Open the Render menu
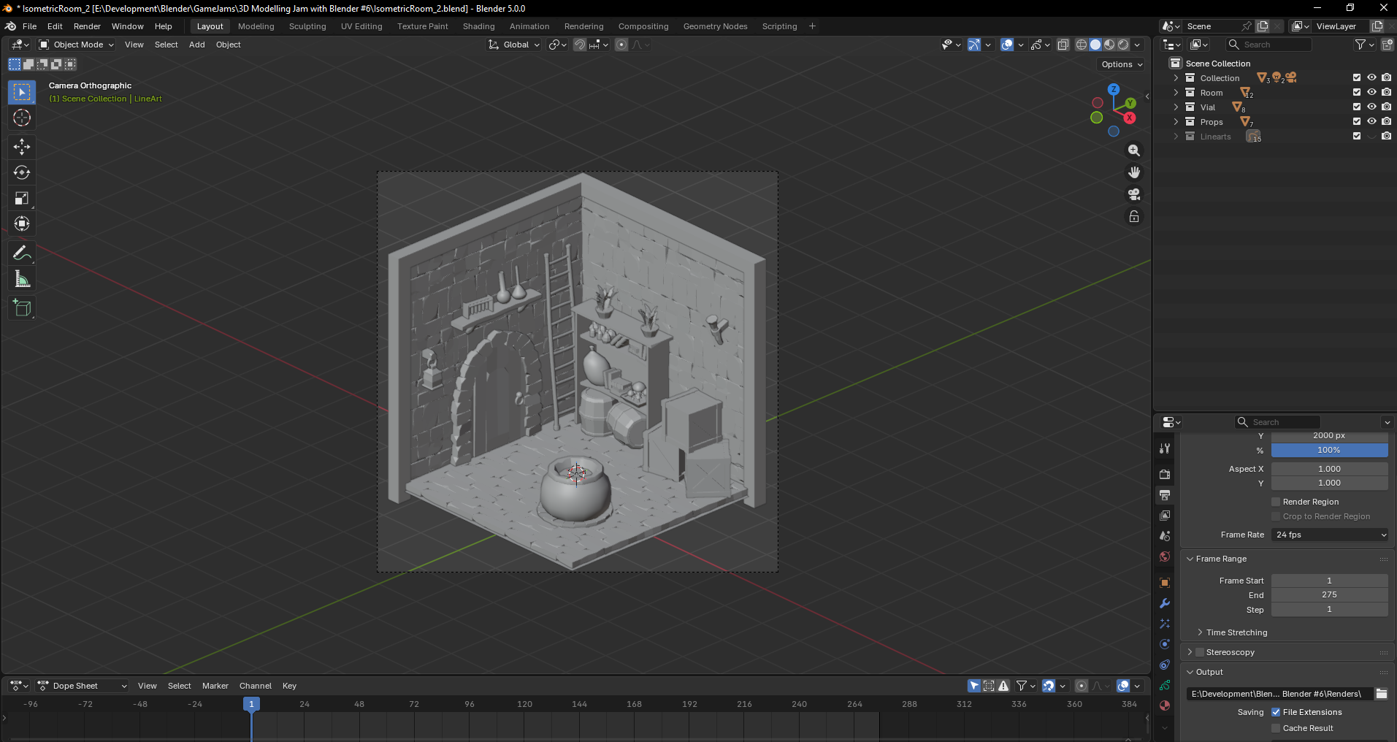 click(x=87, y=26)
